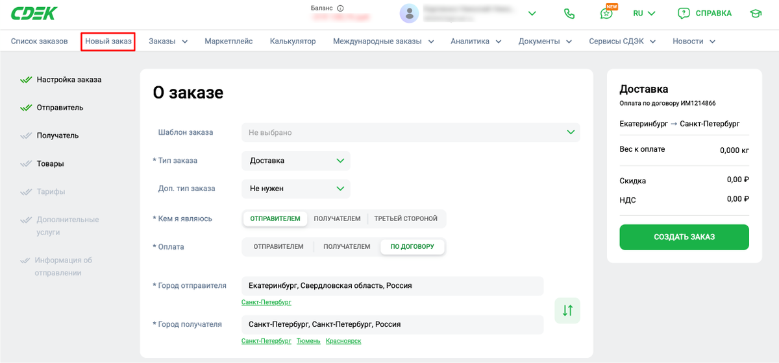Go to Маркетплейс

[x=229, y=41]
